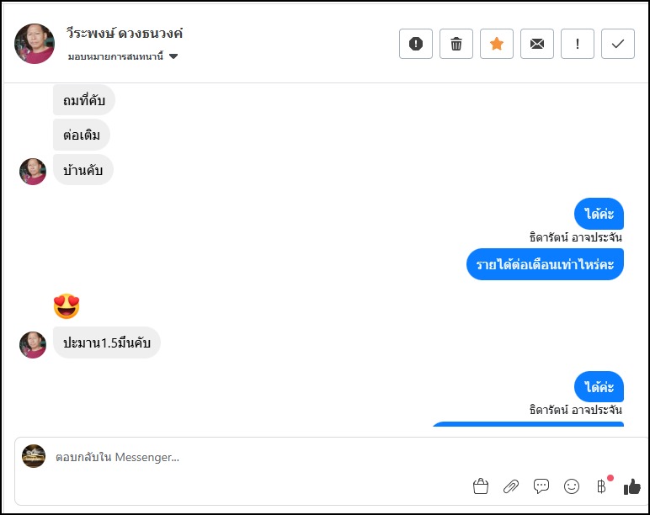Attach a file using the paperclip icon
This screenshot has width=650, height=515.
click(511, 486)
